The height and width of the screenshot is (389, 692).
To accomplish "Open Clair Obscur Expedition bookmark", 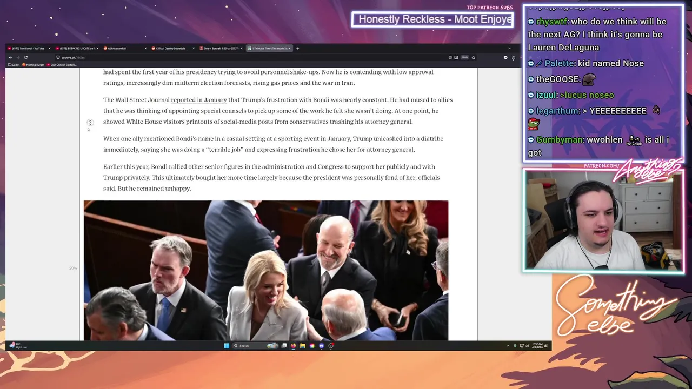I will click(x=62, y=65).
